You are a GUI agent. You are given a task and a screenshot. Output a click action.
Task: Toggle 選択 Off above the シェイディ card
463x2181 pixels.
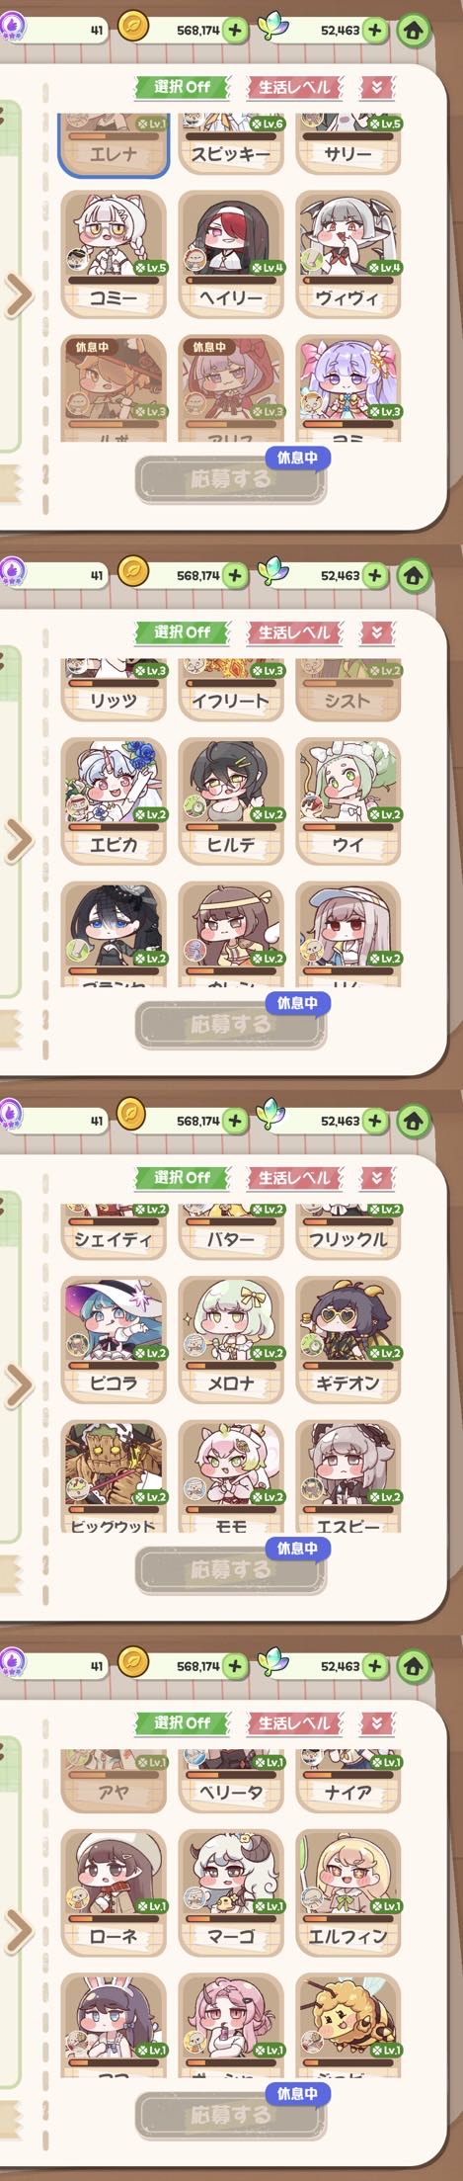[x=182, y=1177]
